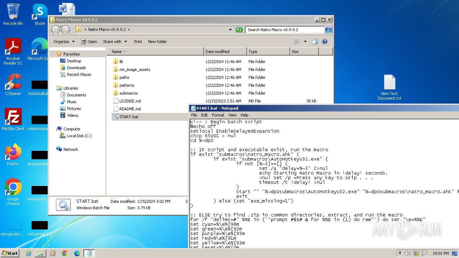Click Print in Explorer toolbar
Screen dimensions: 459x258
pos(138,42)
